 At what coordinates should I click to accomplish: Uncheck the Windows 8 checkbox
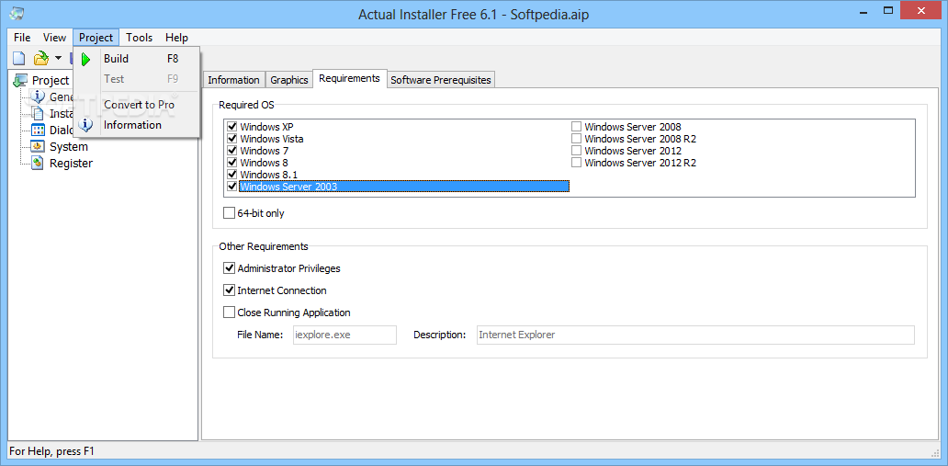[x=232, y=163]
